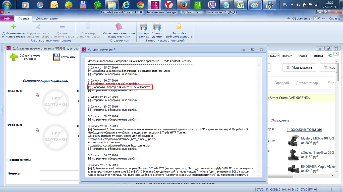Click Добавить новое описание in child window
The height and width of the screenshot is (192, 343).
pyautogui.click(x=25, y=57)
